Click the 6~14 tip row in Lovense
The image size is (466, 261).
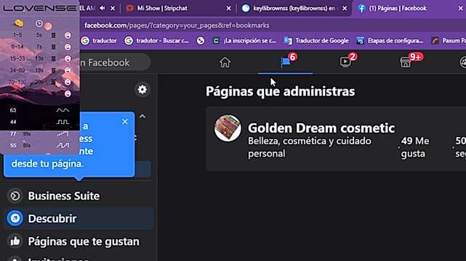click(x=40, y=47)
